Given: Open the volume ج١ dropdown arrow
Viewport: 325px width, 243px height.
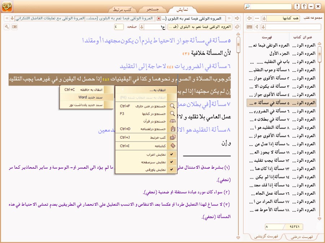Looking at the screenshot, I should click(x=142, y=27).
